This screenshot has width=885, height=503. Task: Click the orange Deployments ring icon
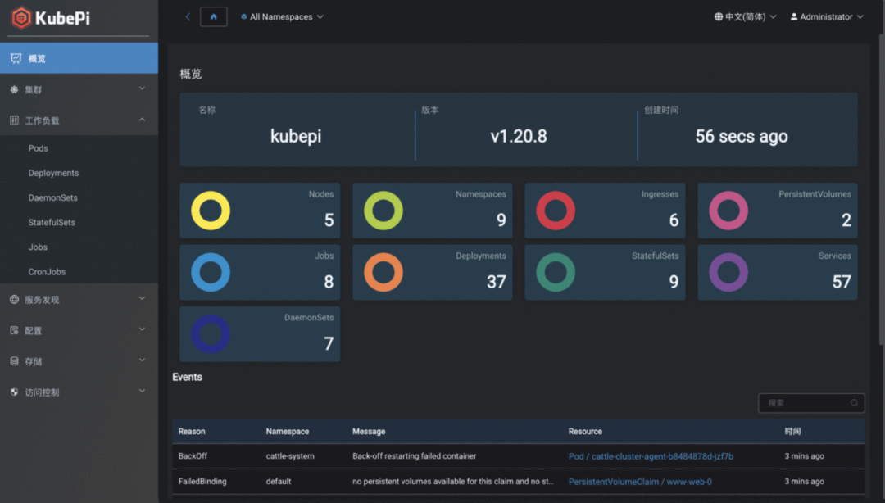[x=383, y=272]
